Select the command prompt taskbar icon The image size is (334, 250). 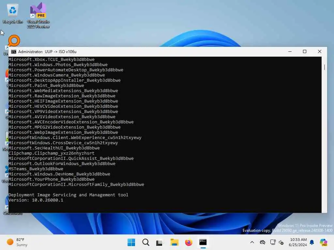point(203,242)
